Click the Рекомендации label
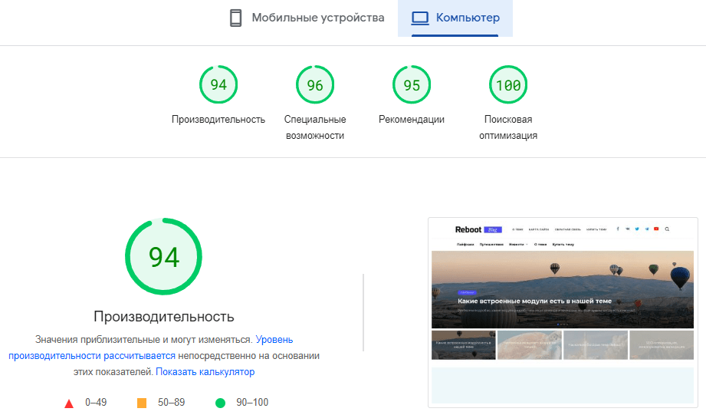The height and width of the screenshot is (415, 706). tap(412, 120)
